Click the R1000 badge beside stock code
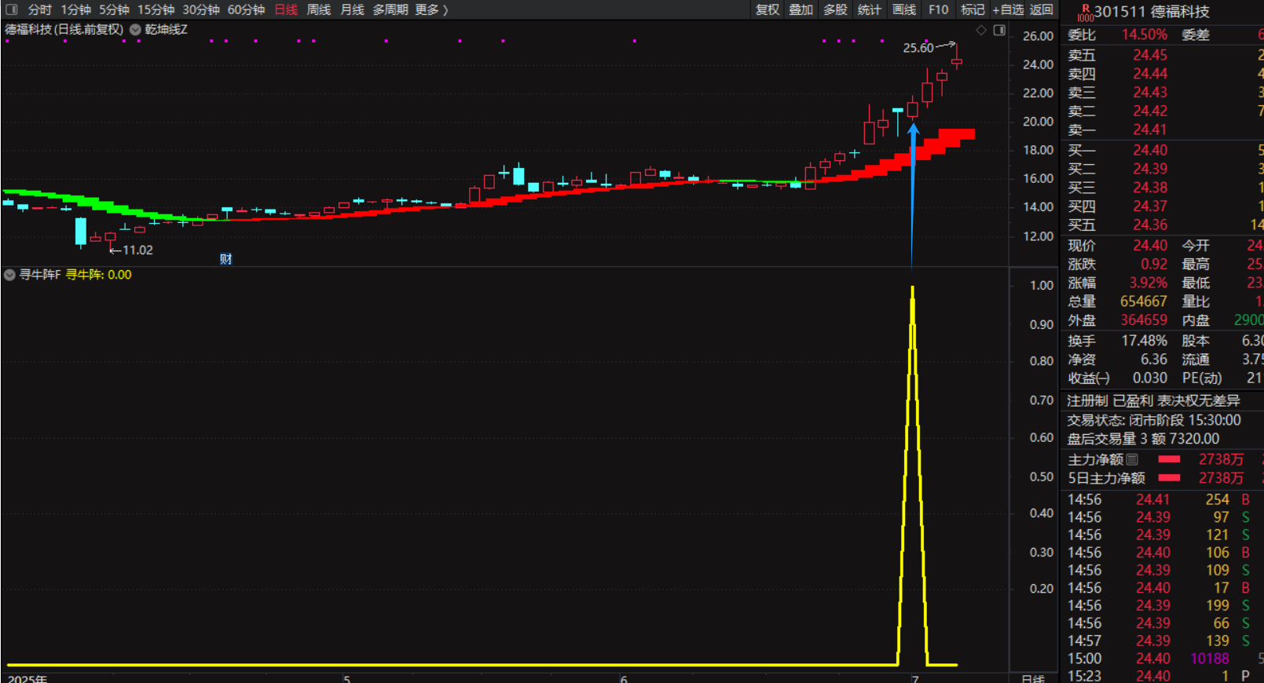The width and height of the screenshot is (1264, 683). pyautogui.click(x=1085, y=13)
